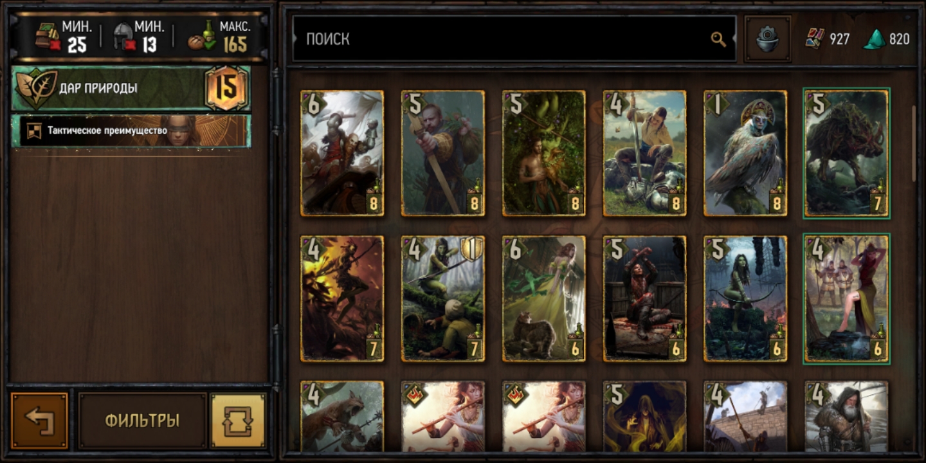Click the Дар природы leaf faction icon

37,88
